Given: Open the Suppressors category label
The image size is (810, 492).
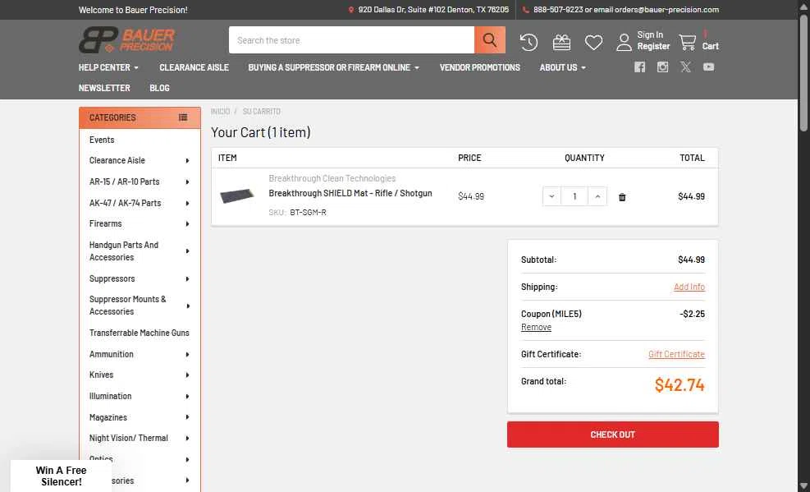Looking at the screenshot, I should click(x=112, y=278).
